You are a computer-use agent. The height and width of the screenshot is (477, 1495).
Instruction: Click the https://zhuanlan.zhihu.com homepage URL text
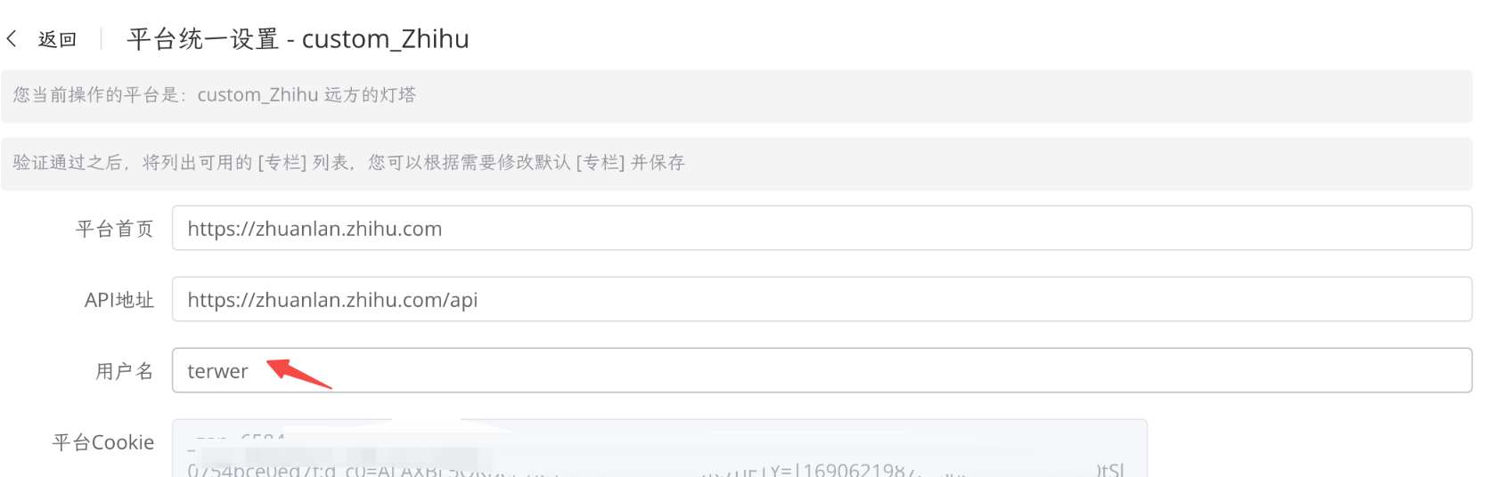(315, 229)
